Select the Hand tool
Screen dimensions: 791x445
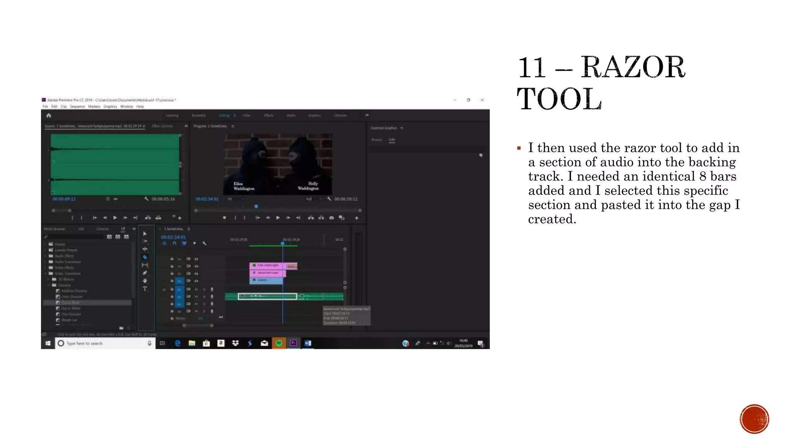click(145, 281)
